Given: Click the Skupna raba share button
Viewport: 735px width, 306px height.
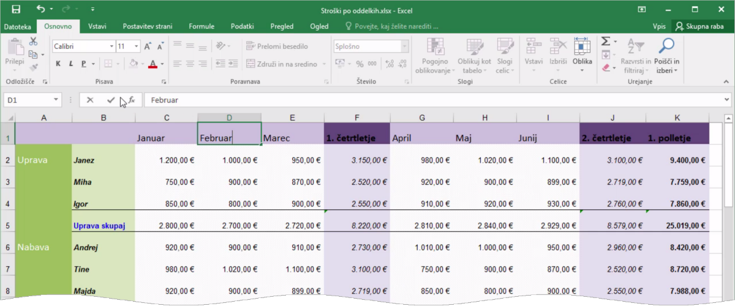Looking at the screenshot, I should 702,26.
